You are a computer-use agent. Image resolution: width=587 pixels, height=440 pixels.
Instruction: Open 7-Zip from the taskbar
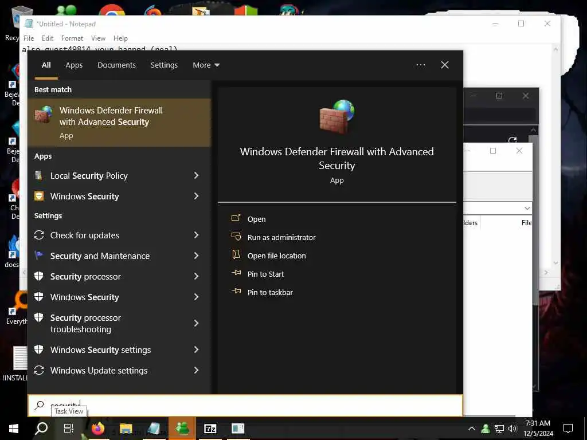210,429
